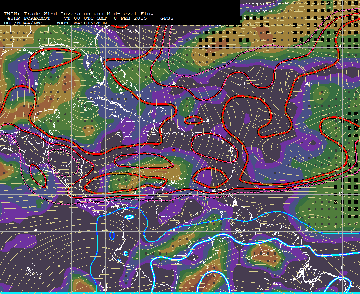This screenshot has width=360, height=294.
Task: Select the 'DOC/NOAA/NWS' source text
Action: [24, 23]
